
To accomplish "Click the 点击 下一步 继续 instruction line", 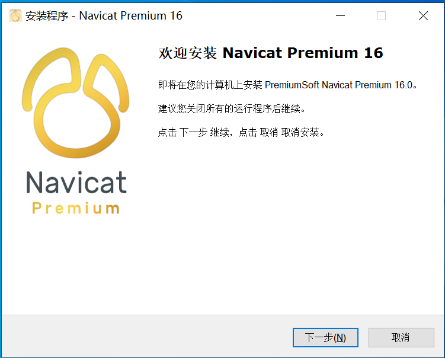I will point(241,132).
